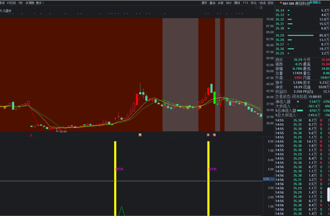
Task: Switch to the 45日线 period tab
Action: [11, 3]
